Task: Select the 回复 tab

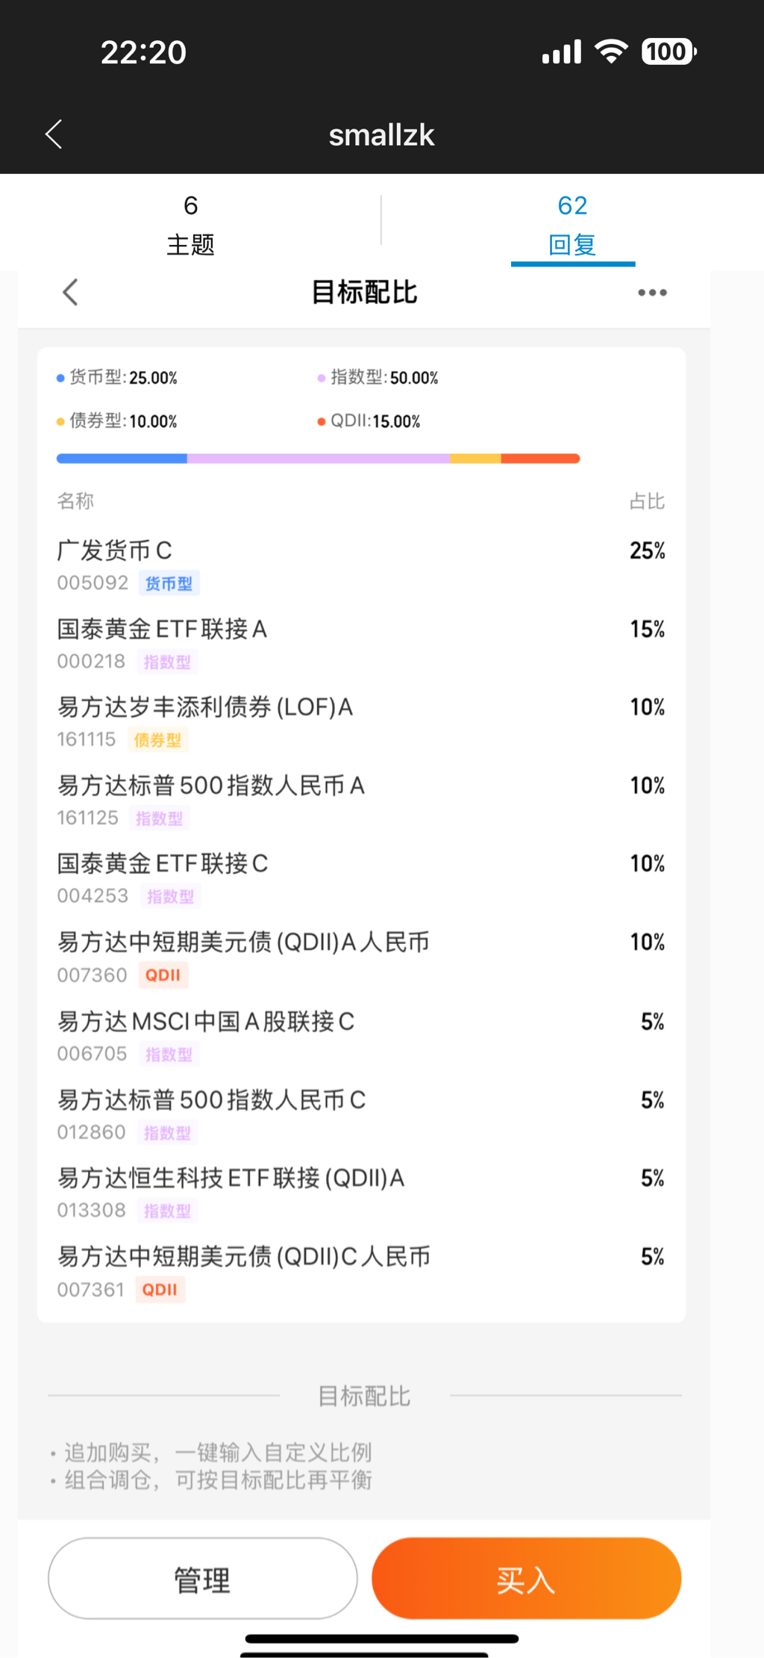Action: pyautogui.click(x=572, y=224)
